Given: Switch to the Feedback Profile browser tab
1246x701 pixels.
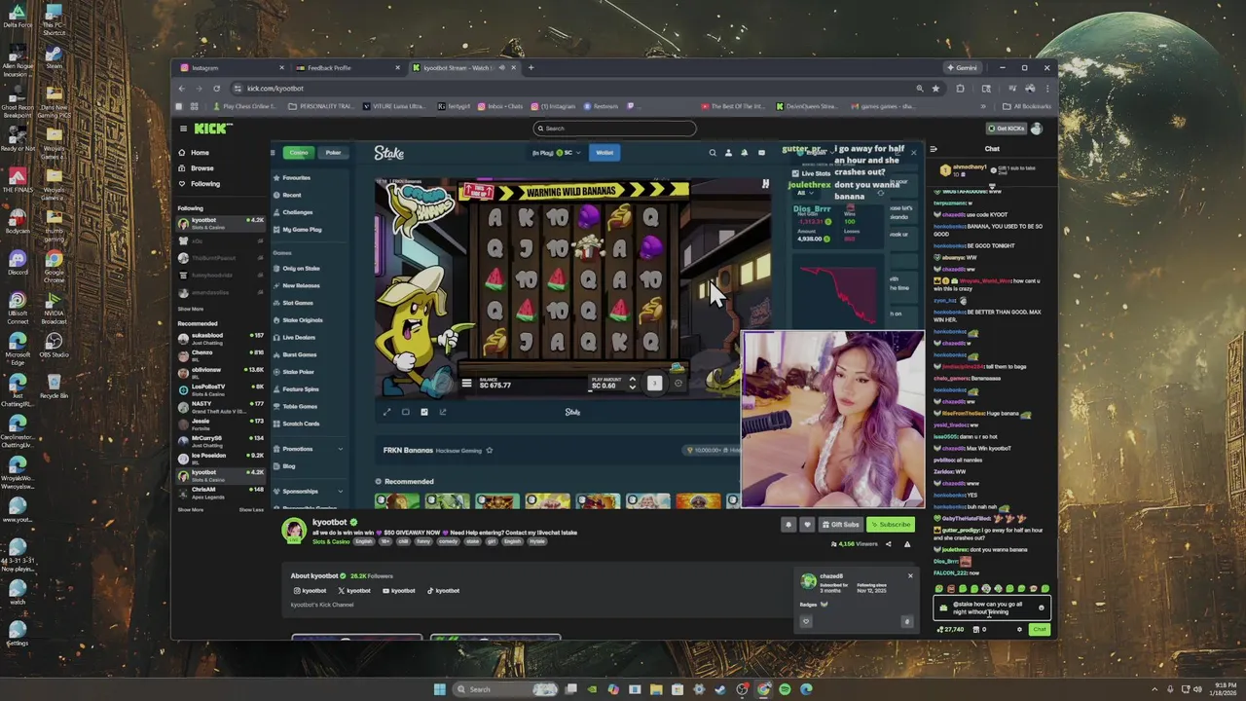Looking at the screenshot, I should 348,68.
